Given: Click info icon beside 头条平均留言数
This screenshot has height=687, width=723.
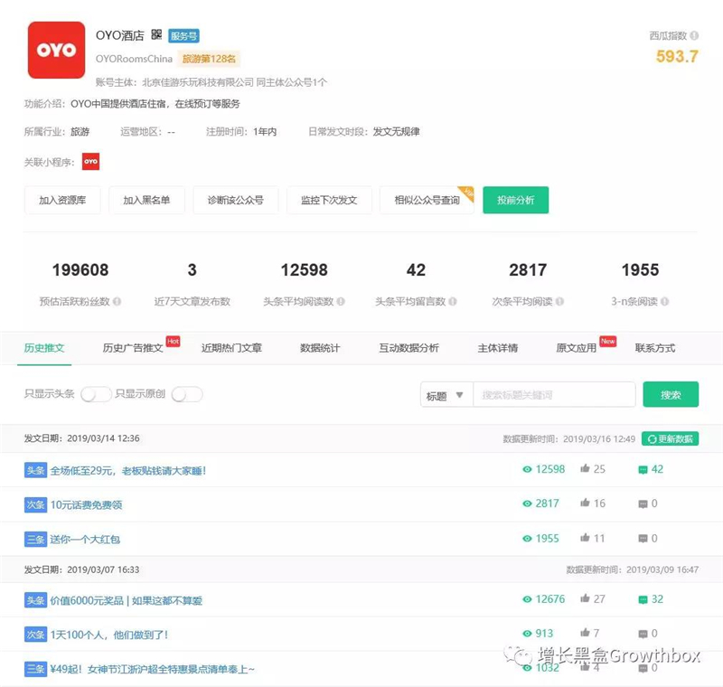Looking at the screenshot, I should (453, 302).
